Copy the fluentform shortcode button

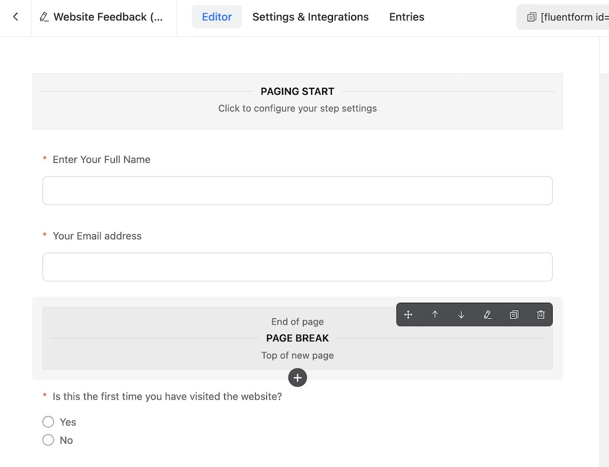[x=563, y=17]
